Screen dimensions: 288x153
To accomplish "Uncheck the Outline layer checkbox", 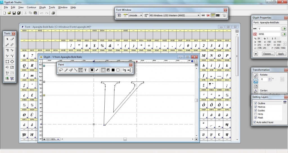I will [255, 103].
